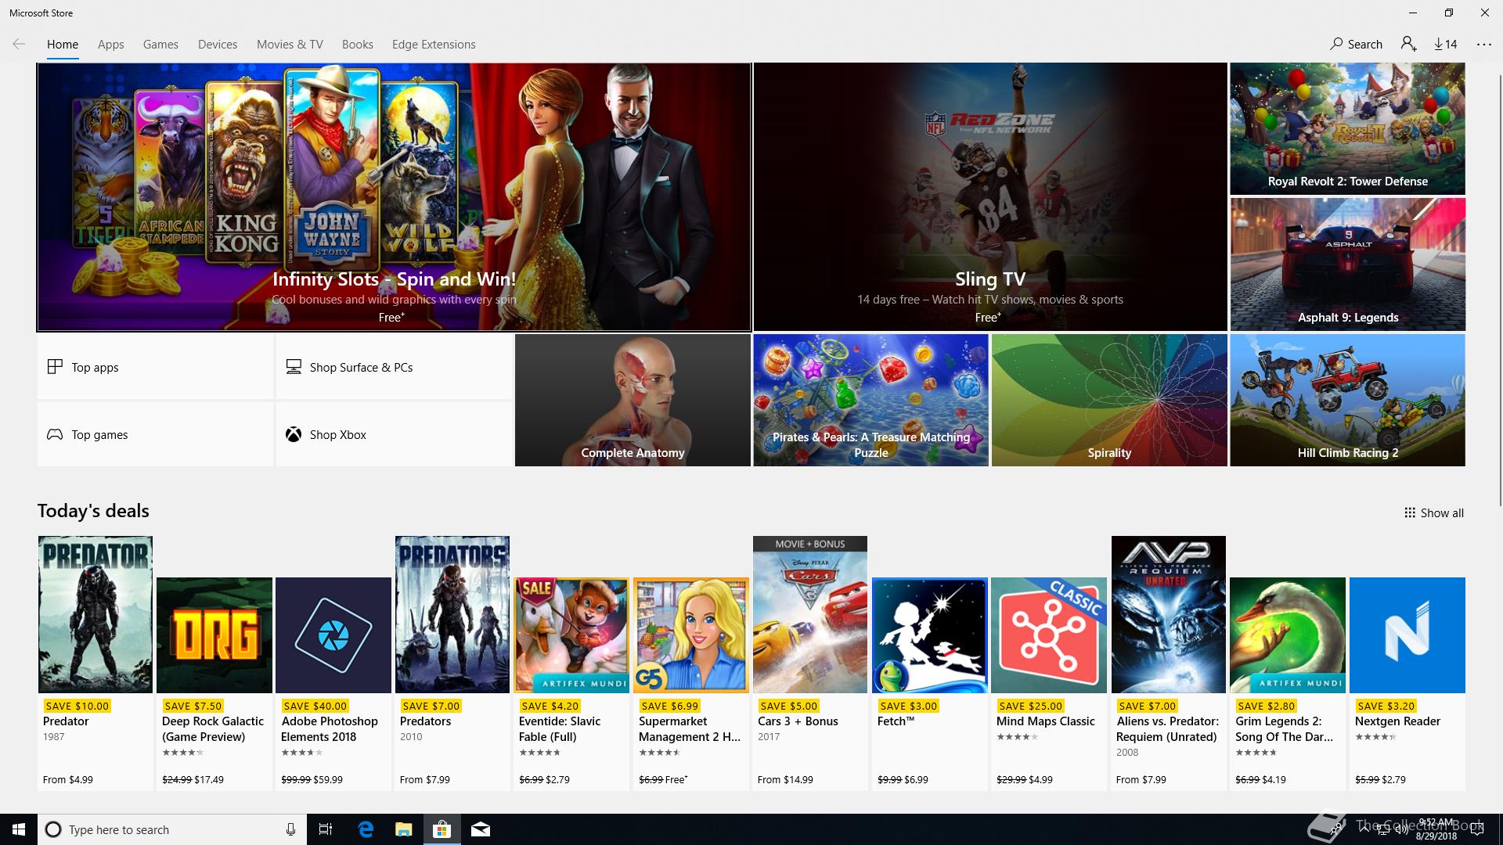Open the Predator 1987 movie poster

point(96,614)
